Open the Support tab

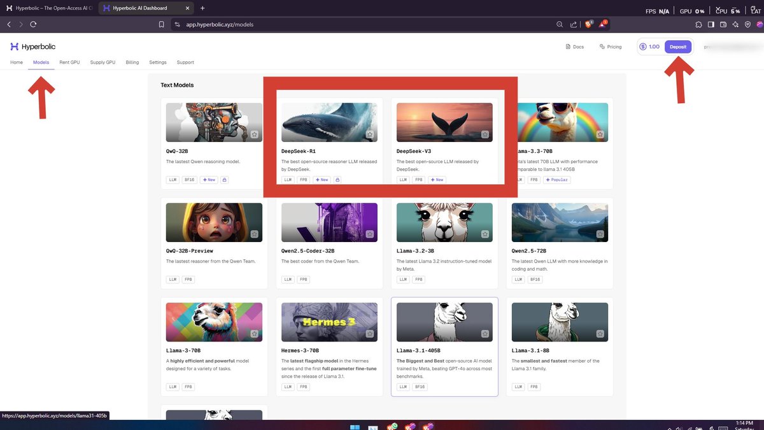click(185, 62)
